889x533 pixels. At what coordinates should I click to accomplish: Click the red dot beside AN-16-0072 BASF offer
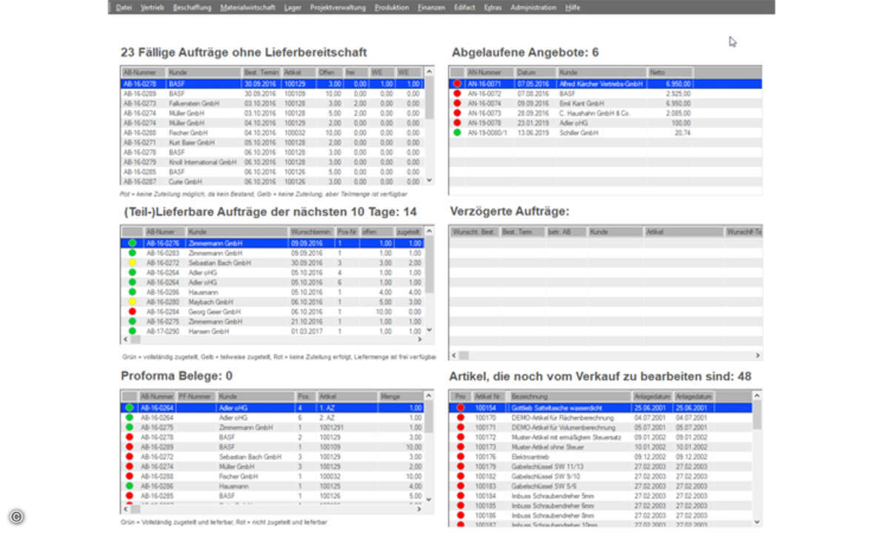458,94
